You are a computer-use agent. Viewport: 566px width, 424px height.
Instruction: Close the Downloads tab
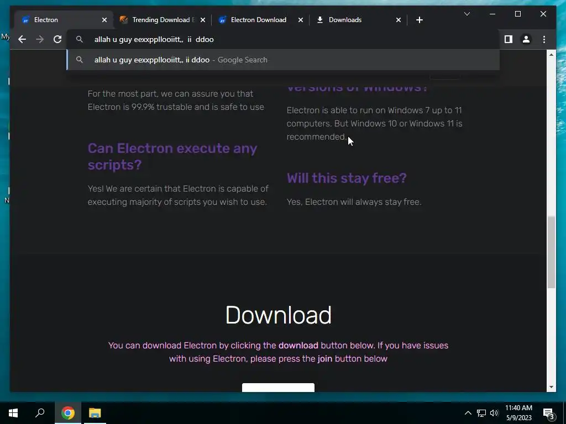398,20
